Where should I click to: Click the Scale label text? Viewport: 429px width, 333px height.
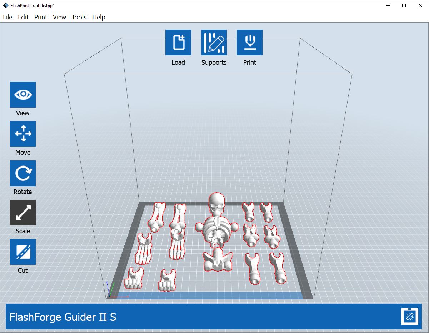tap(23, 231)
